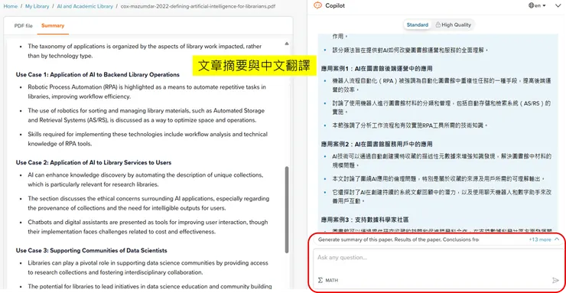Image resolution: width=566 pixels, height=293 pixels.
Task: Click the '應用案例1：AI在圖書館後端運營中的應用' heading
Action: click(377, 69)
